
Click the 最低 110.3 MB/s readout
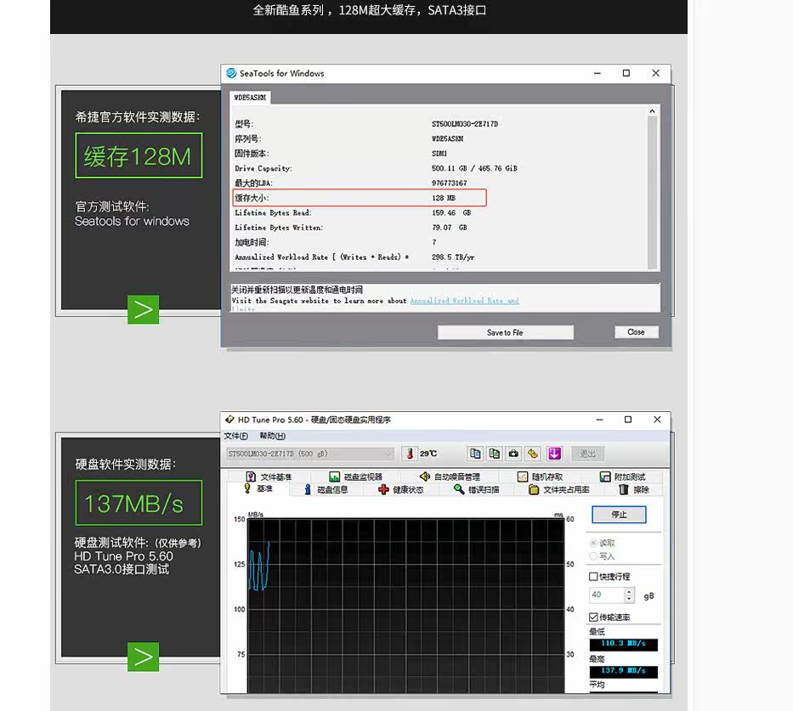[x=624, y=644]
